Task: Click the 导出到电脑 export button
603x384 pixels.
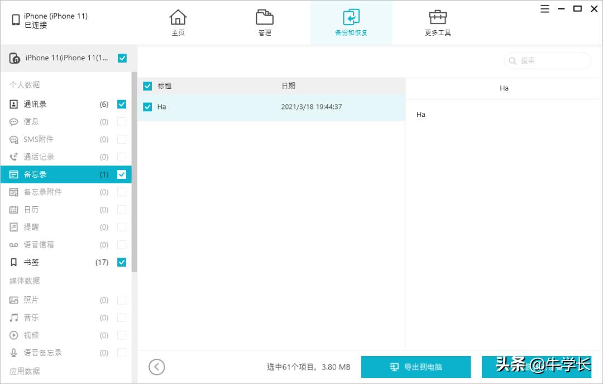Action: point(416,367)
